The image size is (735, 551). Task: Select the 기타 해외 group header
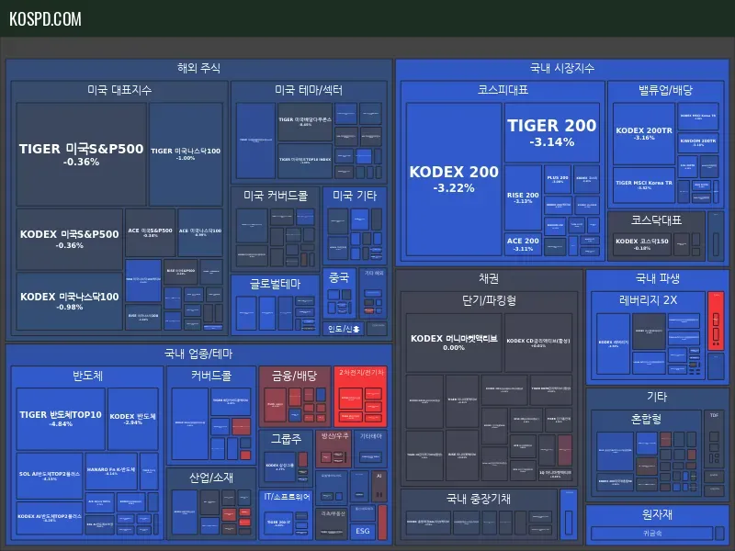[374, 273]
